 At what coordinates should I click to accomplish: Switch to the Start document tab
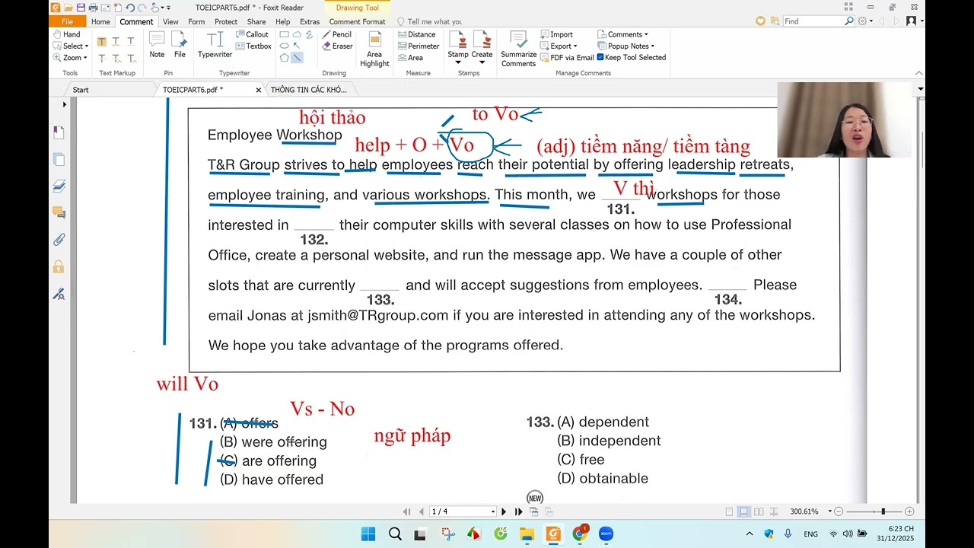(81, 90)
